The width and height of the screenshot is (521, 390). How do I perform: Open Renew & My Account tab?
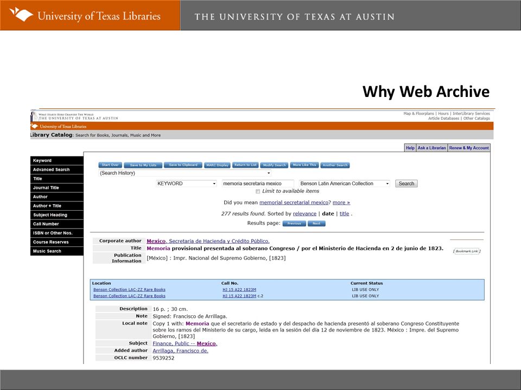point(469,148)
